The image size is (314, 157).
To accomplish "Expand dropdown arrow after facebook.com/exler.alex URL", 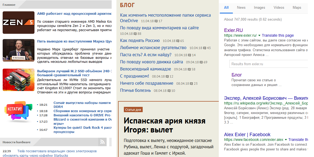I will (x=286, y=140).
